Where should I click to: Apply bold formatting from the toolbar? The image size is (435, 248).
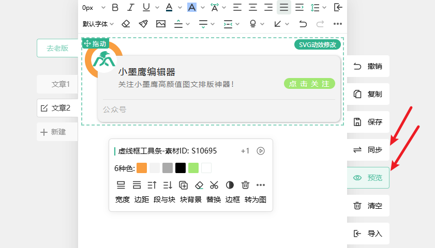click(x=115, y=7)
